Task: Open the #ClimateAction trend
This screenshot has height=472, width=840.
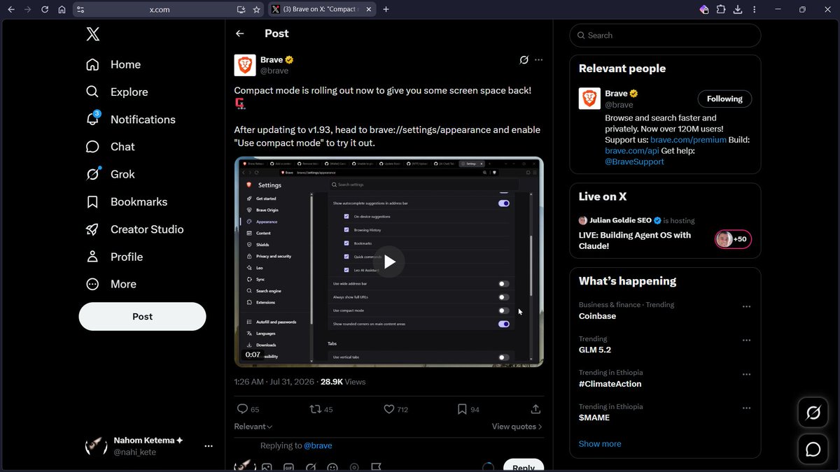Action: point(610,384)
